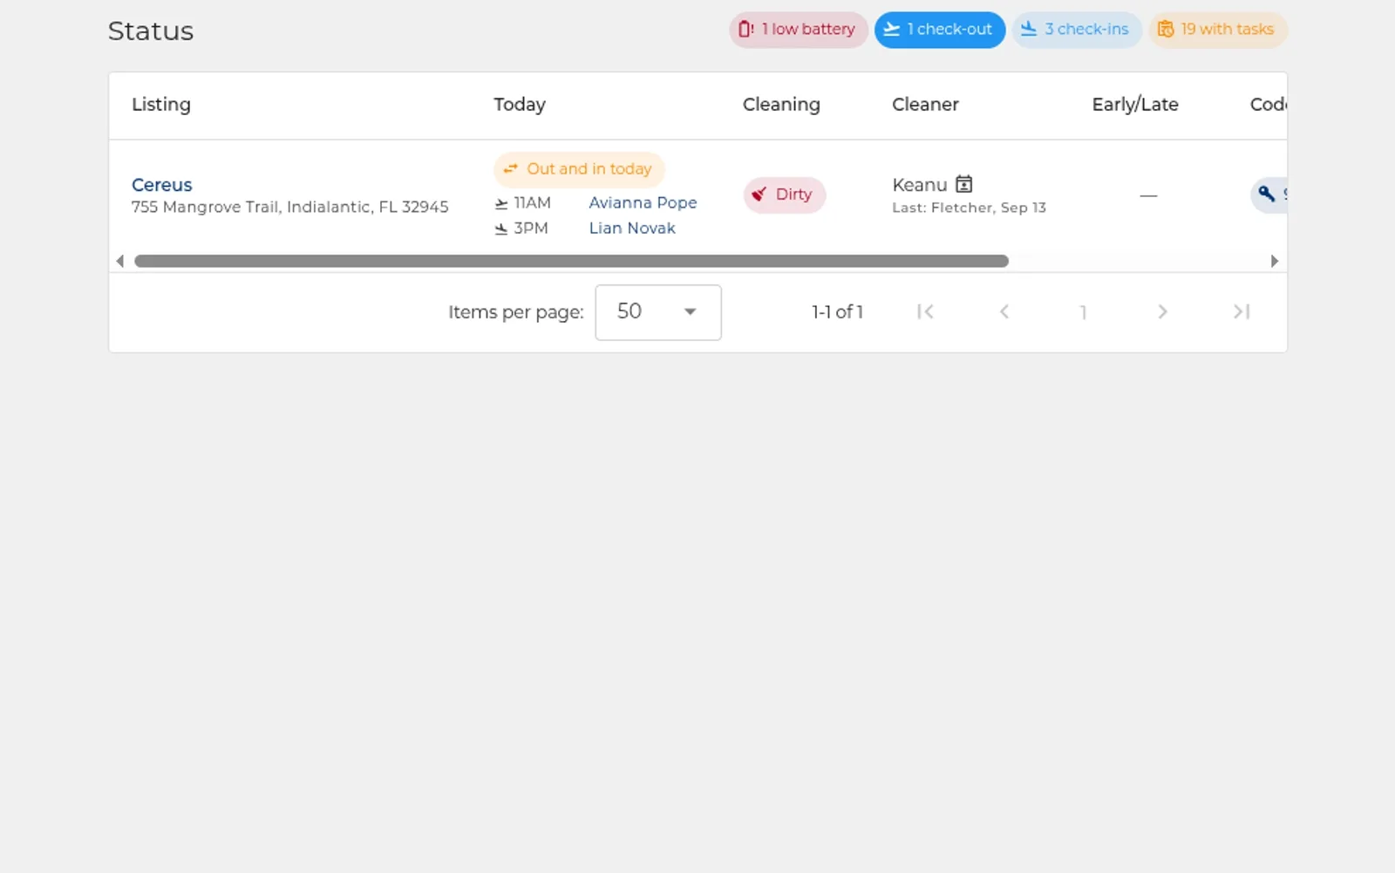The image size is (1395, 873).
Task: Click the address 755 Mangrove Trail
Action: tap(290, 207)
